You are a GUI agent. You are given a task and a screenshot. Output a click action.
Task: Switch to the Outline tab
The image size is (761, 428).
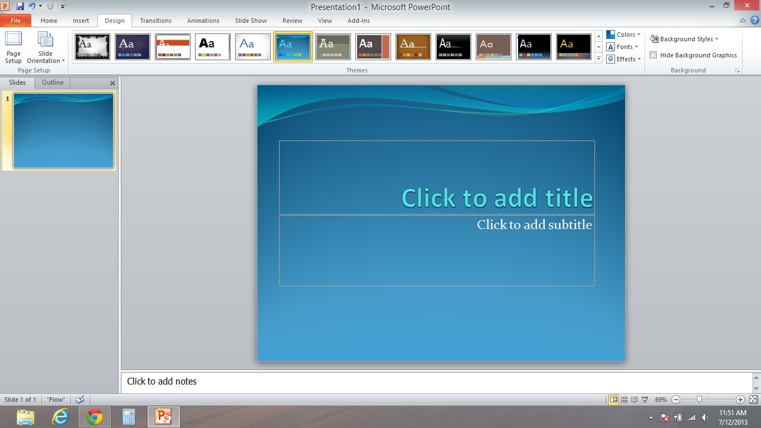(x=52, y=82)
